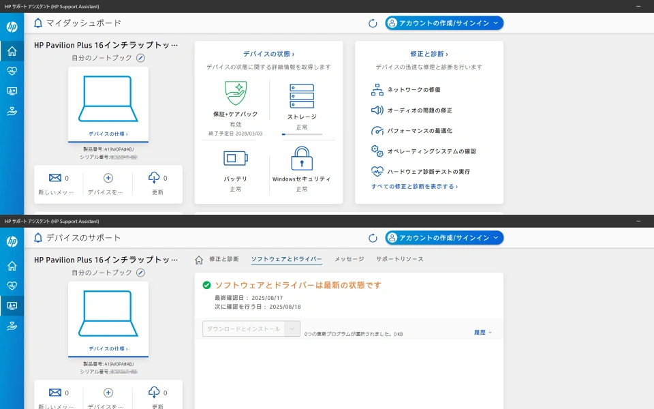
Task: Open the デバイスの状態 heading link
Action: 268,54
